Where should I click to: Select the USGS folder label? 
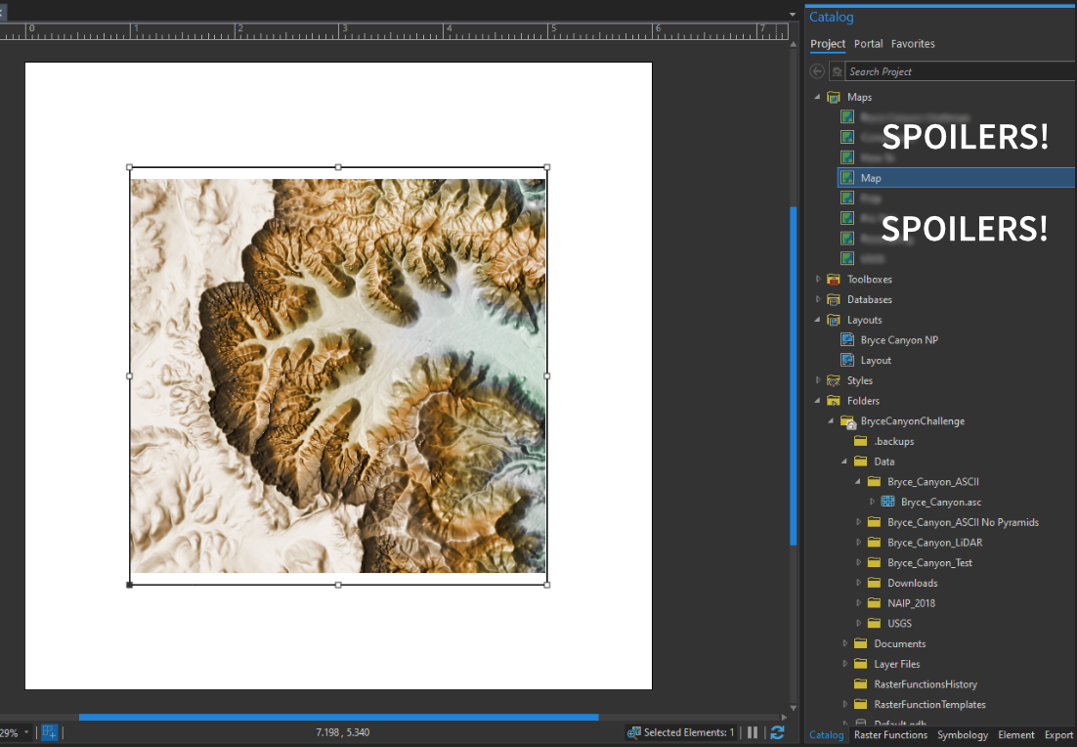(899, 623)
